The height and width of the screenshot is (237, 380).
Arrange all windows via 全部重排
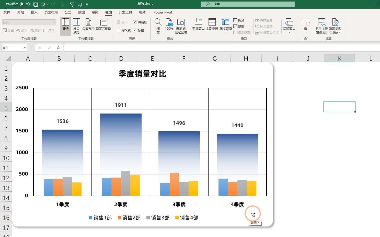coord(212,24)
